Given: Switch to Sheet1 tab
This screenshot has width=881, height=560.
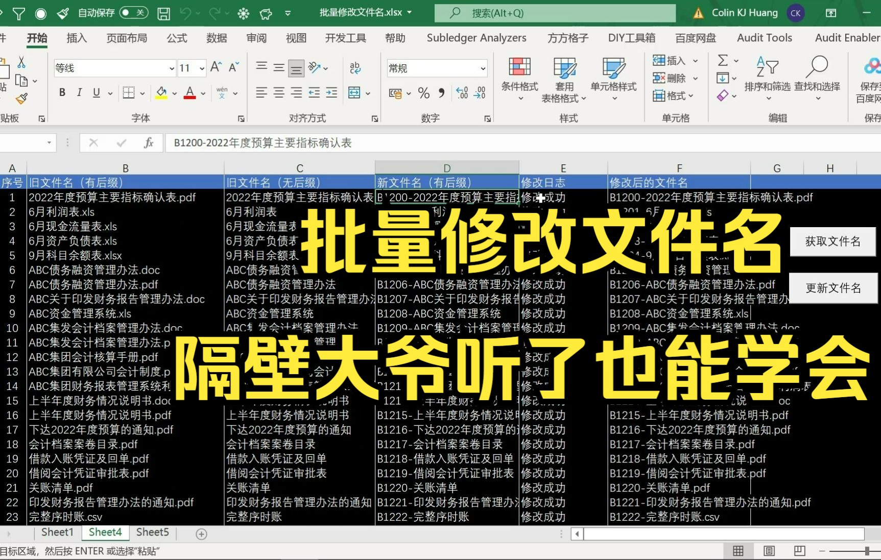Looking at the screenshot, I should click(57, 532).
